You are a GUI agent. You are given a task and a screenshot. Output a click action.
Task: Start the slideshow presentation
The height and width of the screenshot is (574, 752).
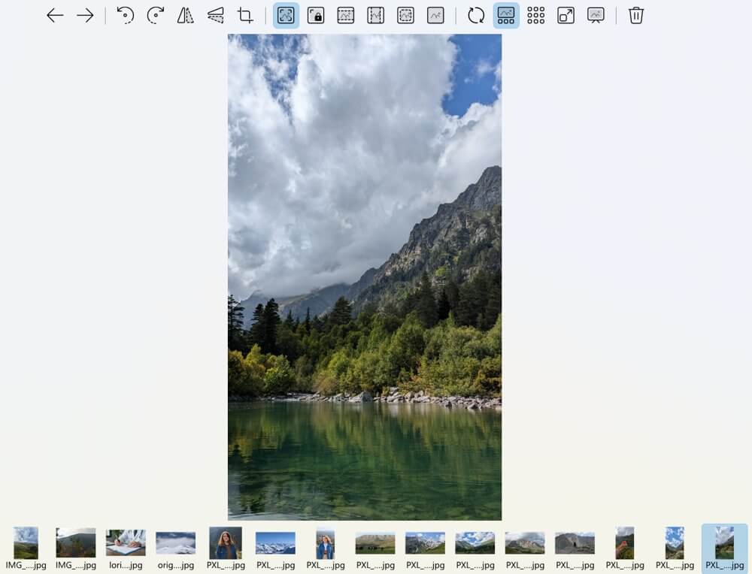click(596, 15)
